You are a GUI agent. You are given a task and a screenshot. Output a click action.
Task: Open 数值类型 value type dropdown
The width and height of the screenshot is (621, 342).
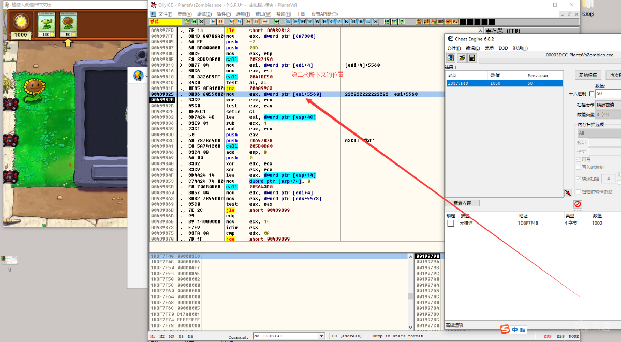coord(608,114)
